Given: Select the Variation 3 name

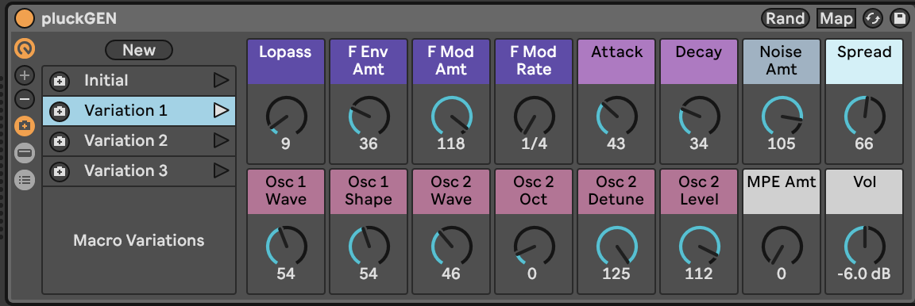Looking at the screenshot, I should (126, 170).
